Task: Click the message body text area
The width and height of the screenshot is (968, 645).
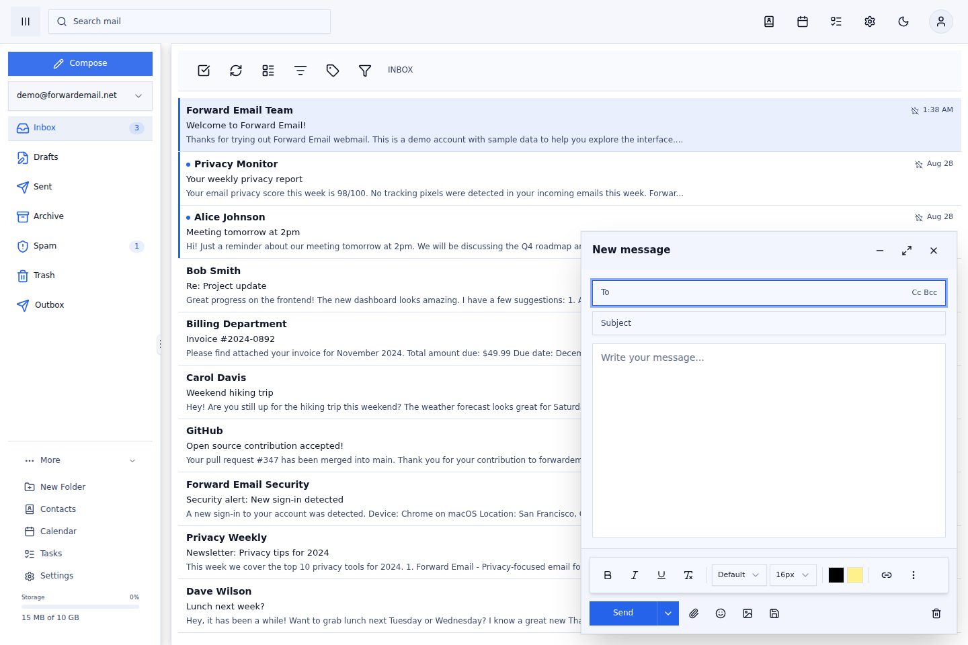Action: point(769,441)
